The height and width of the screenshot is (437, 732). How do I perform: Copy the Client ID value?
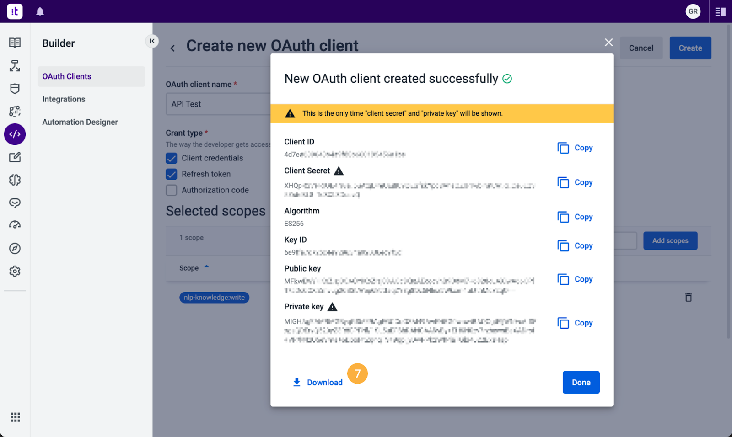point(575,148)
